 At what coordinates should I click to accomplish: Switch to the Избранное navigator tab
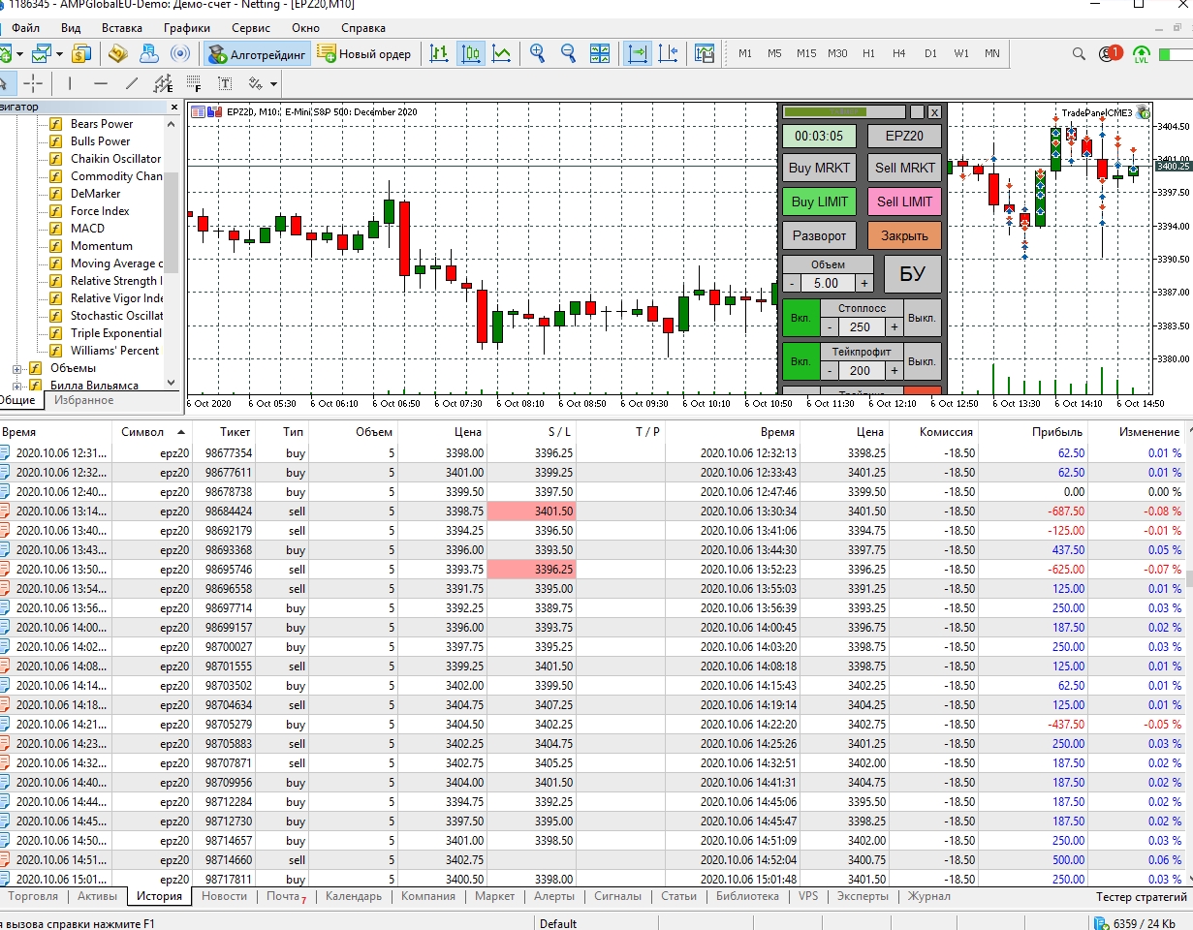tap(83, 400)
